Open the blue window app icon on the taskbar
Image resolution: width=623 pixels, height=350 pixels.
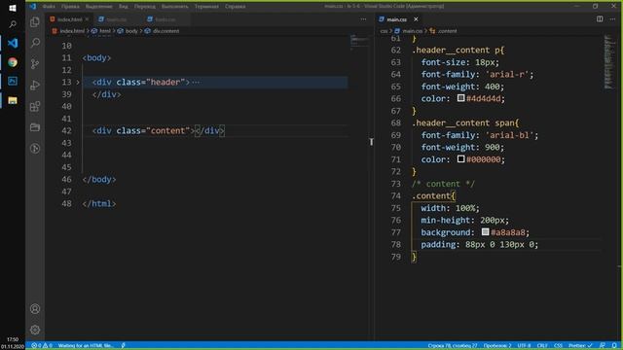click(x=13, y=81)
